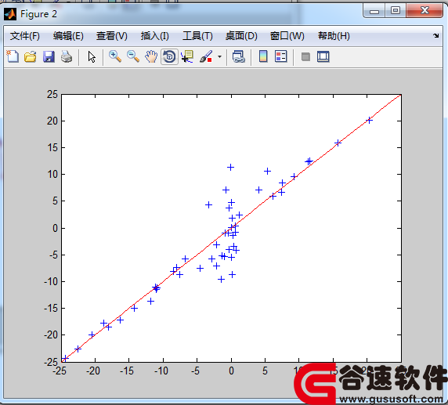
Task: Toggle the Brush data tool
Action: click(206, 56)
